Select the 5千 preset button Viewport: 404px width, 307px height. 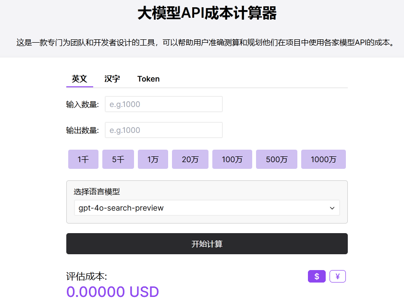(118, 159)
